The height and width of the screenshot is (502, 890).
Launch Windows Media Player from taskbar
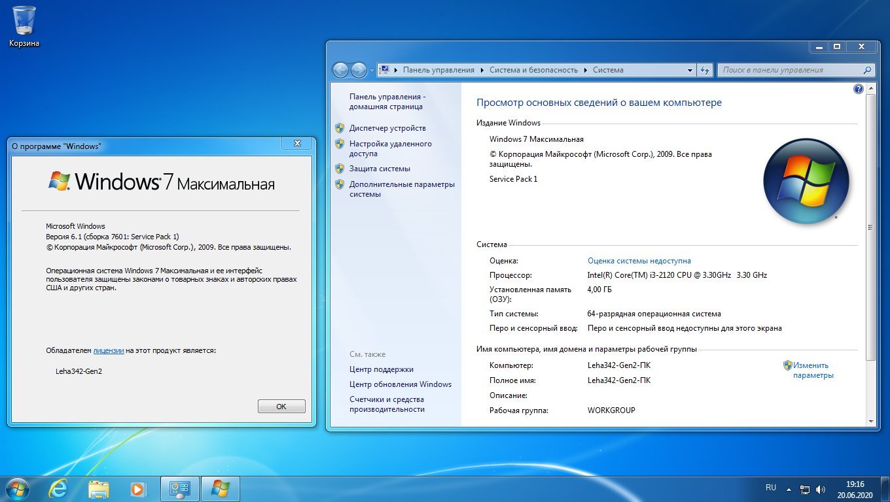[x=138, y=489]
